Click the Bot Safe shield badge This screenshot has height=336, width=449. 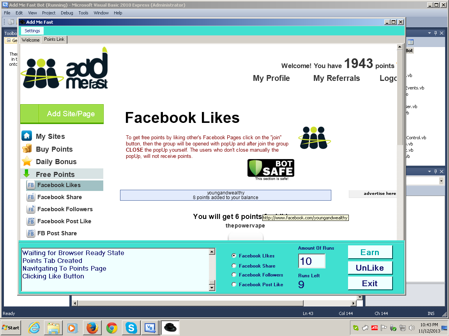(x=270, y=170)
